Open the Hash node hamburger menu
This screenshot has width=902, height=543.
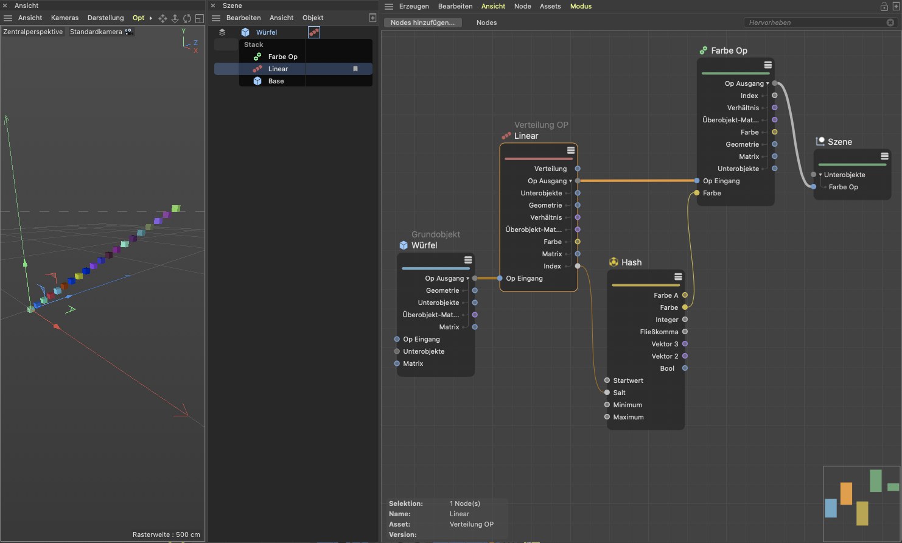pos(677,277)
